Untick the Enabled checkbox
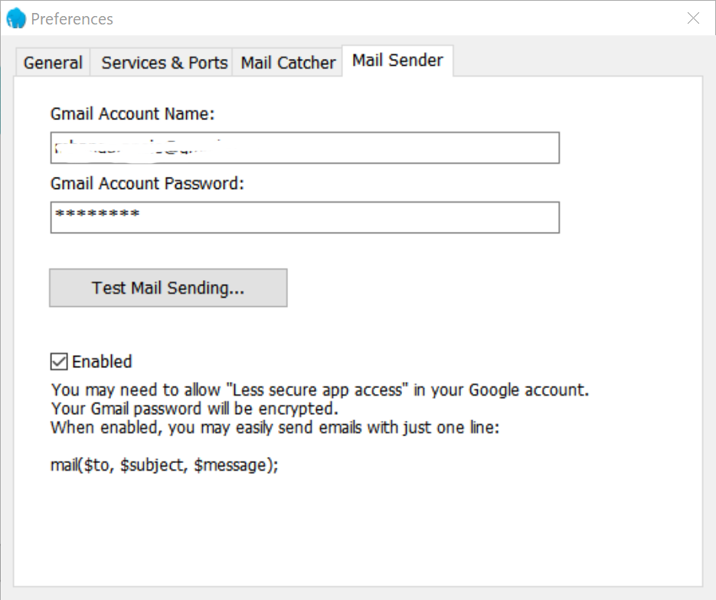 58,361
